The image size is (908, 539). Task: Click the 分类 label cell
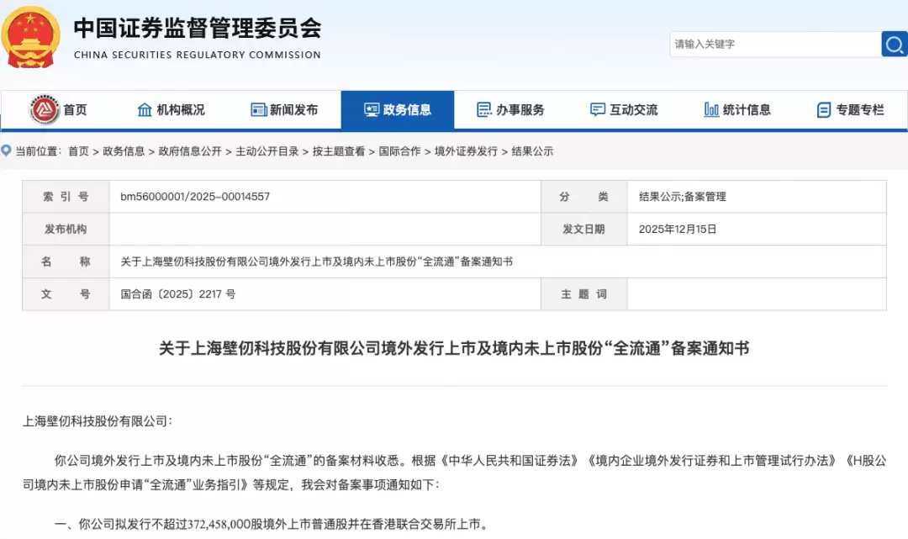583,196
